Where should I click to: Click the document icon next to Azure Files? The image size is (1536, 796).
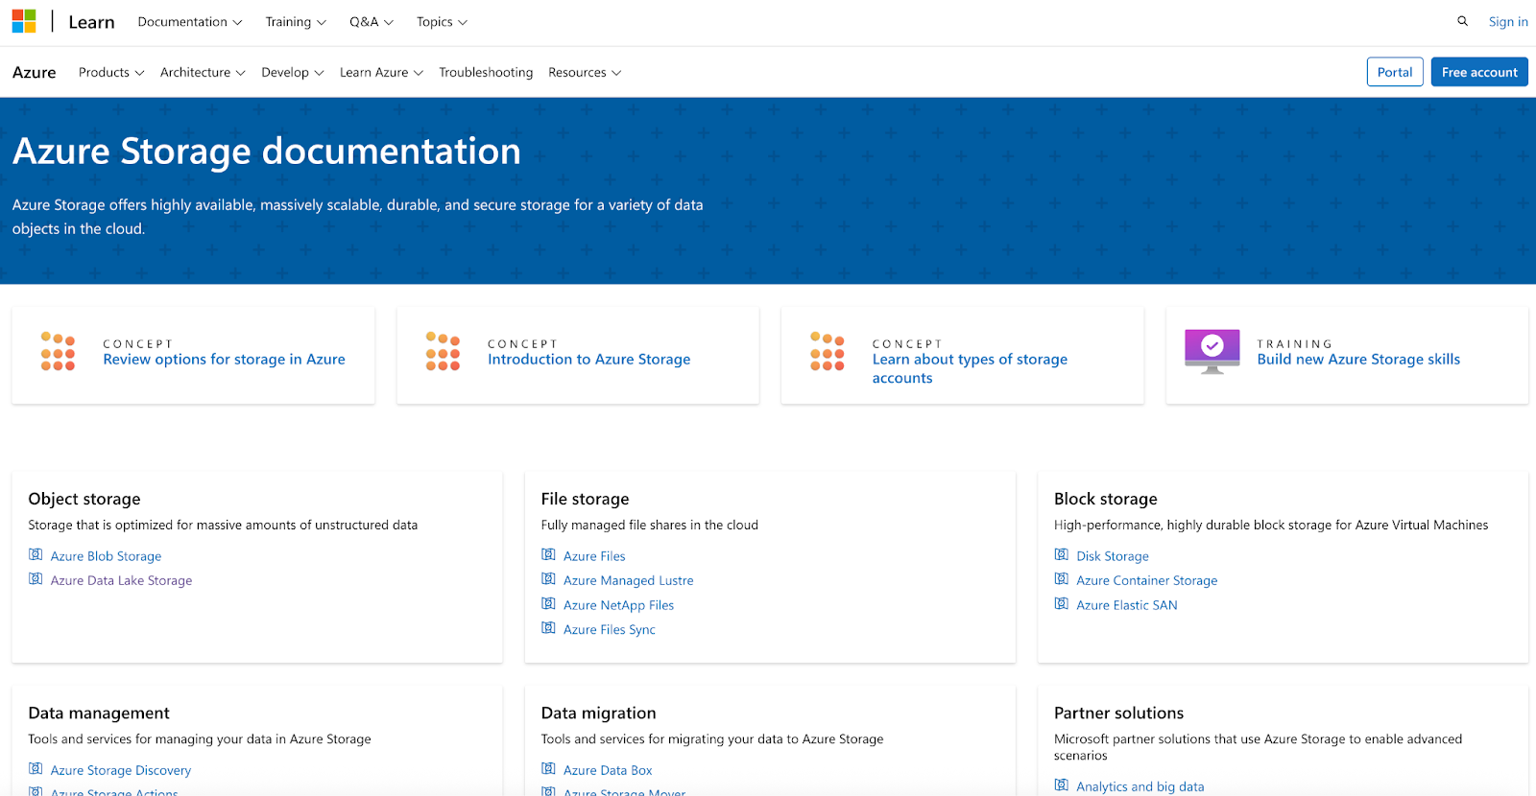click(548, 554)
